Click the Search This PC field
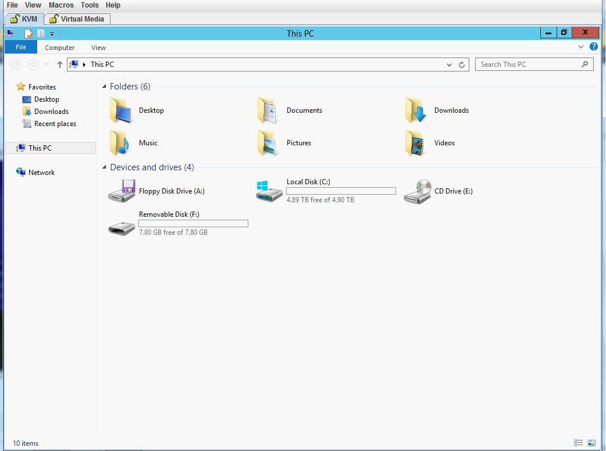 tap(534, 65)
